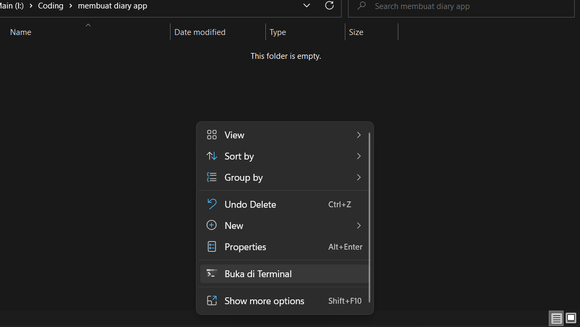This screenshot has height=327, width=580.
Task: Open the address bar dropdown arrow
Action: pyautogui.click(x=306, y=5)
